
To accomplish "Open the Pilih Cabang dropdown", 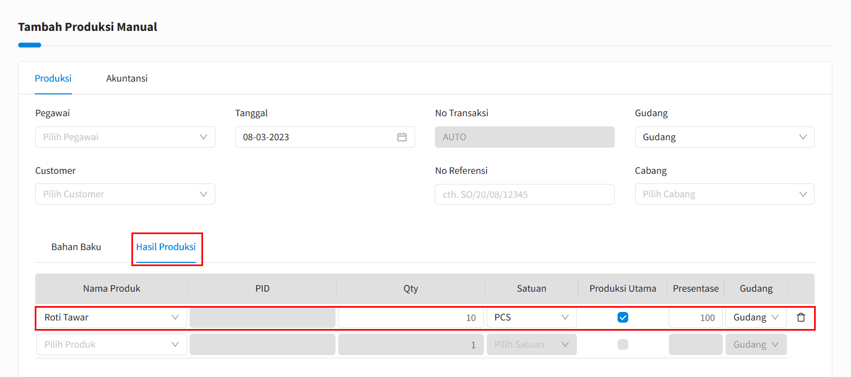I will pyautogui.click(x=724, y=194).
